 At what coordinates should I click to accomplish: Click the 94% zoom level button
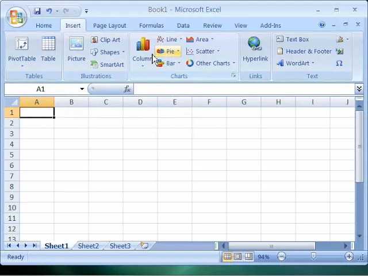[263, 257]
